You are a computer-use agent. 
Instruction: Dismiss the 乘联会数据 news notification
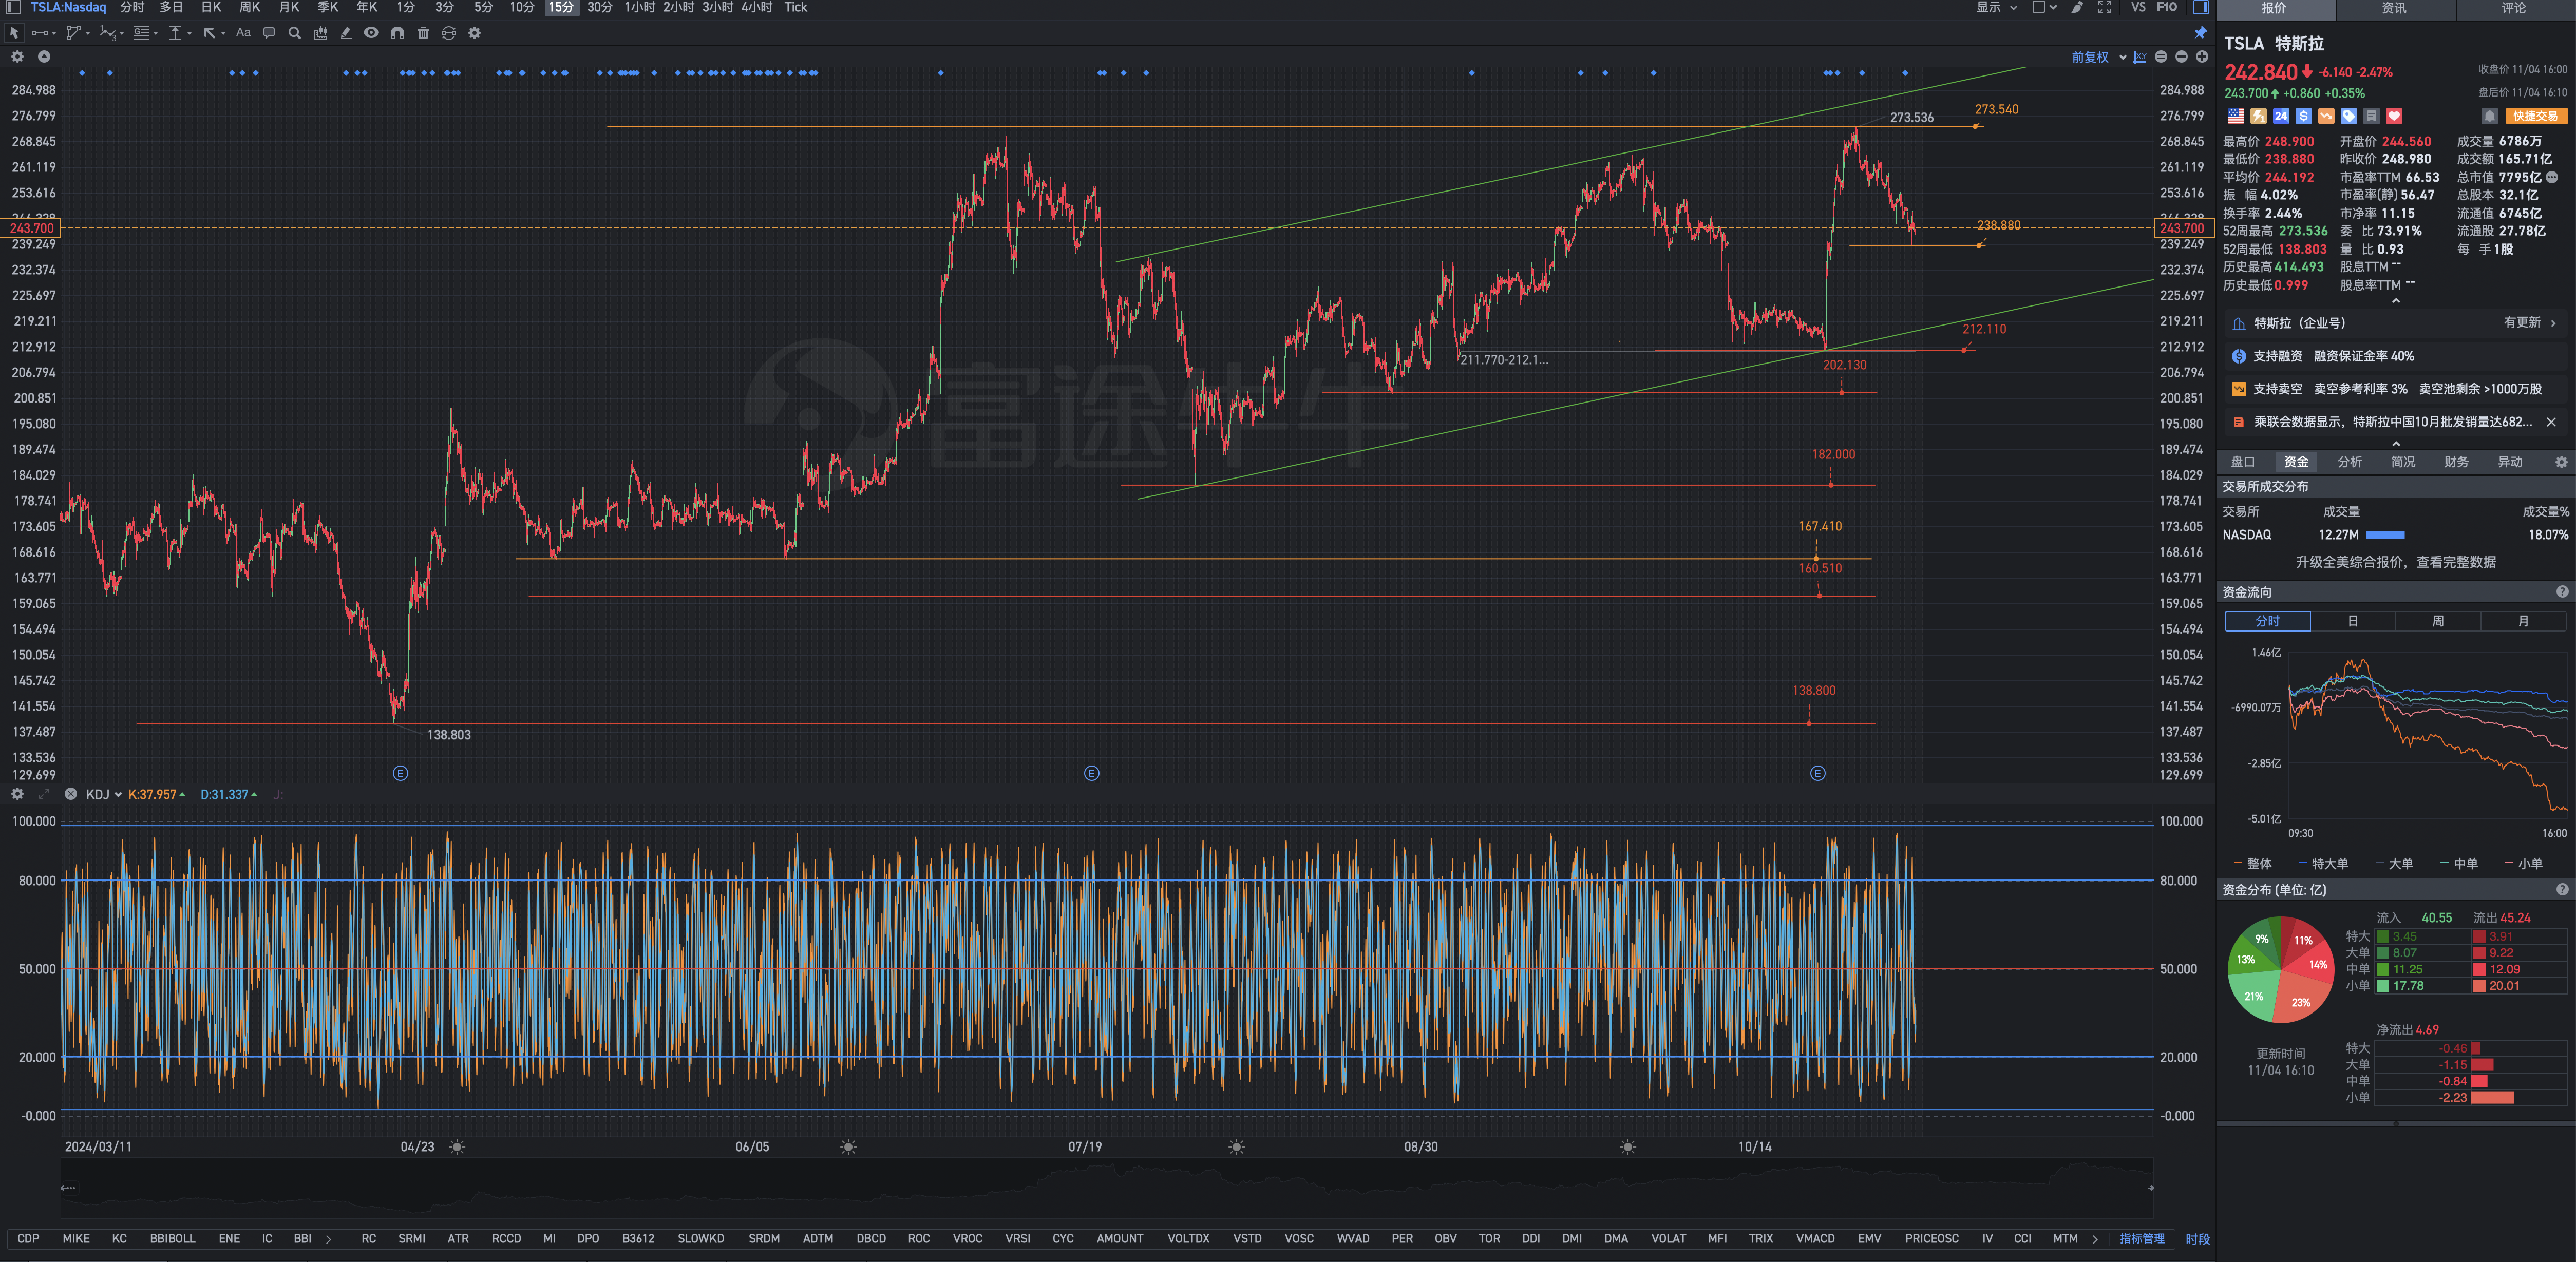pos(2551,422)
